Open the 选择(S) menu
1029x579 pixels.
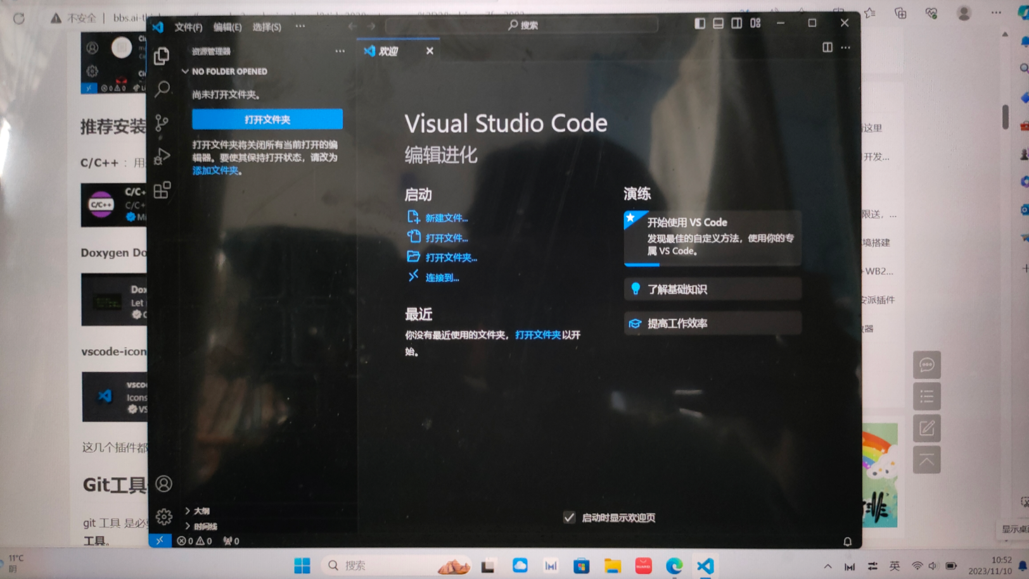(x=267, y=27)
